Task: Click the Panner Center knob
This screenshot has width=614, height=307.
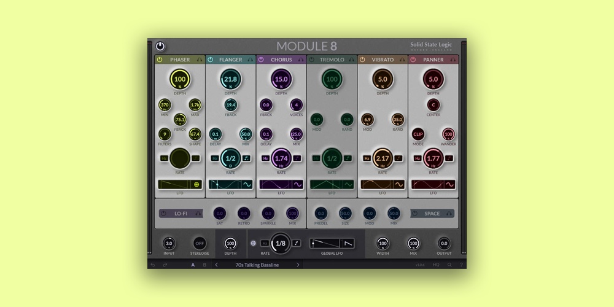Action: click(x=433, y=105)
